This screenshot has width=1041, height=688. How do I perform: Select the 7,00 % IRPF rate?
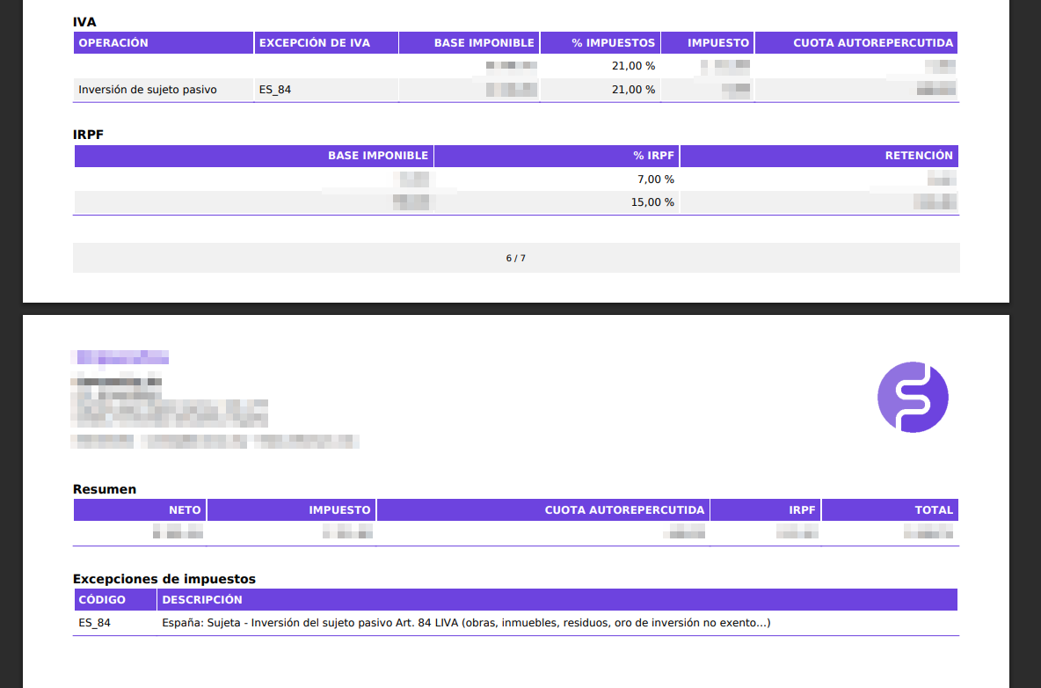(655, 179)
